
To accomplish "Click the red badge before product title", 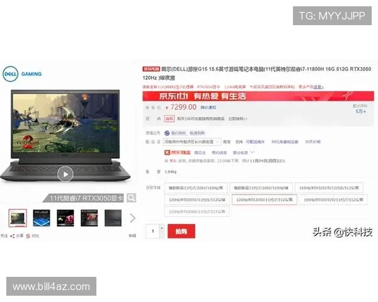I will [151, 69].
